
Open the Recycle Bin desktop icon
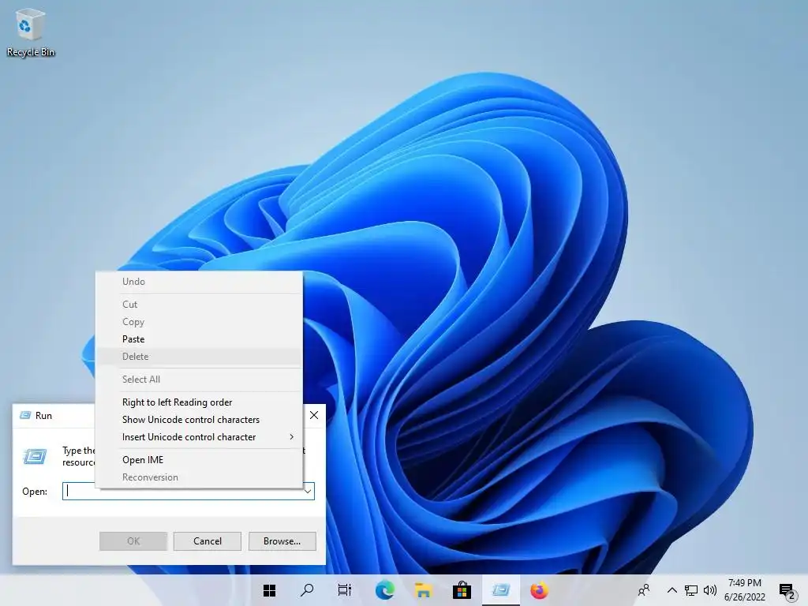point(31,32)
